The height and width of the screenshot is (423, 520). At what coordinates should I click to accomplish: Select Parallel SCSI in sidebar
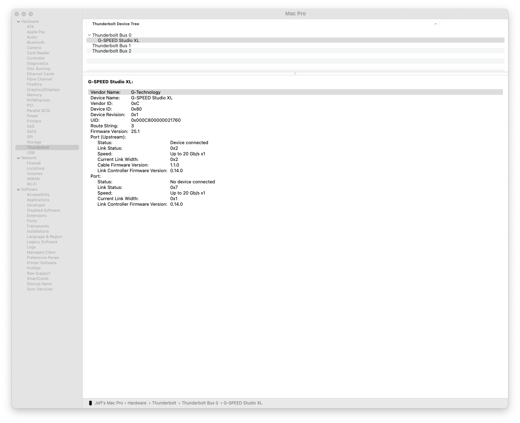coord(38,111)
